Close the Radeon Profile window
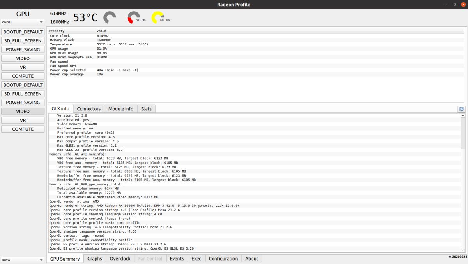The height and width of the screenshot is (264, 468). (463, 5)
